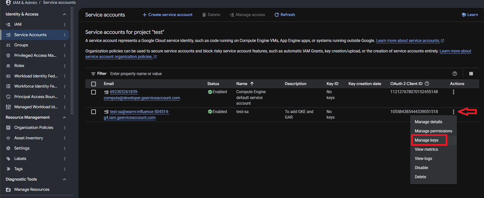Open Learn more about service accounts link

click(410, 41)
